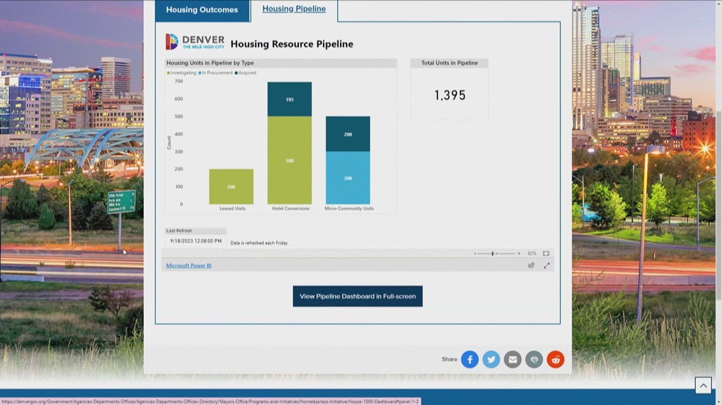Click the fit-to-page icon beside 82%
Viewport: 722px width, 405px height.
(545, 253)
